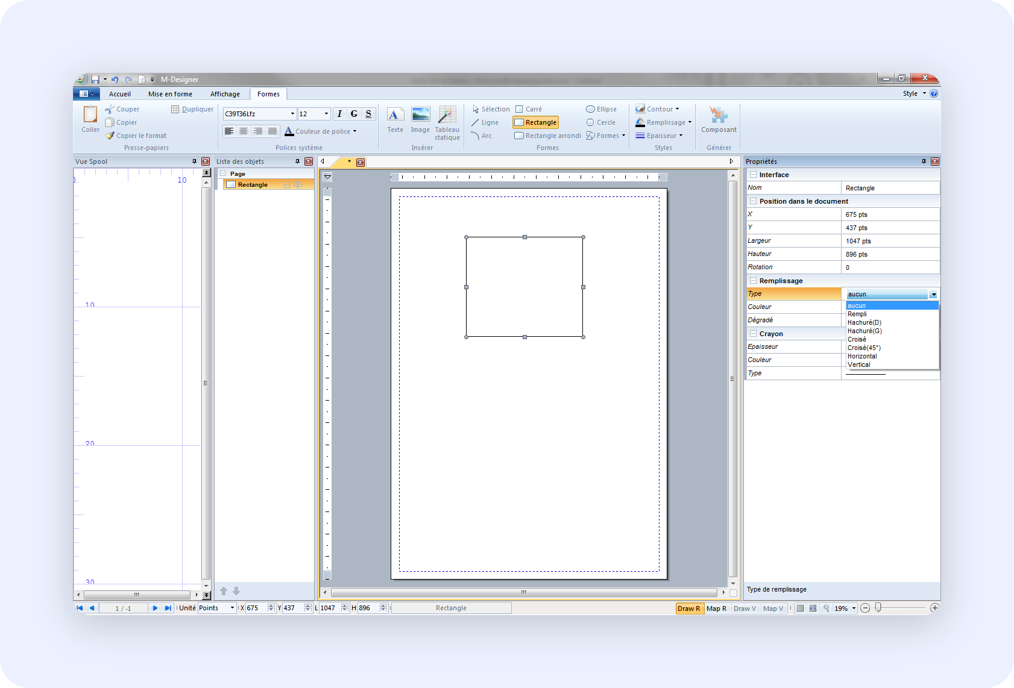Open the Couleur de police color picker
This screenshot has width=1014, height=688.
(x=321, y=131)
